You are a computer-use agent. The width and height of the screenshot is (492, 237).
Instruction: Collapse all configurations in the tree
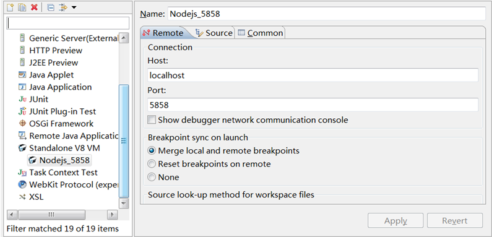click(51, 7)
